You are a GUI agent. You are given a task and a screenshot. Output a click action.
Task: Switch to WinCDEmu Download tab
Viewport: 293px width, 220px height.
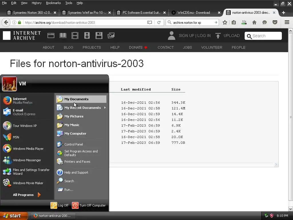[x=193, y=13]
